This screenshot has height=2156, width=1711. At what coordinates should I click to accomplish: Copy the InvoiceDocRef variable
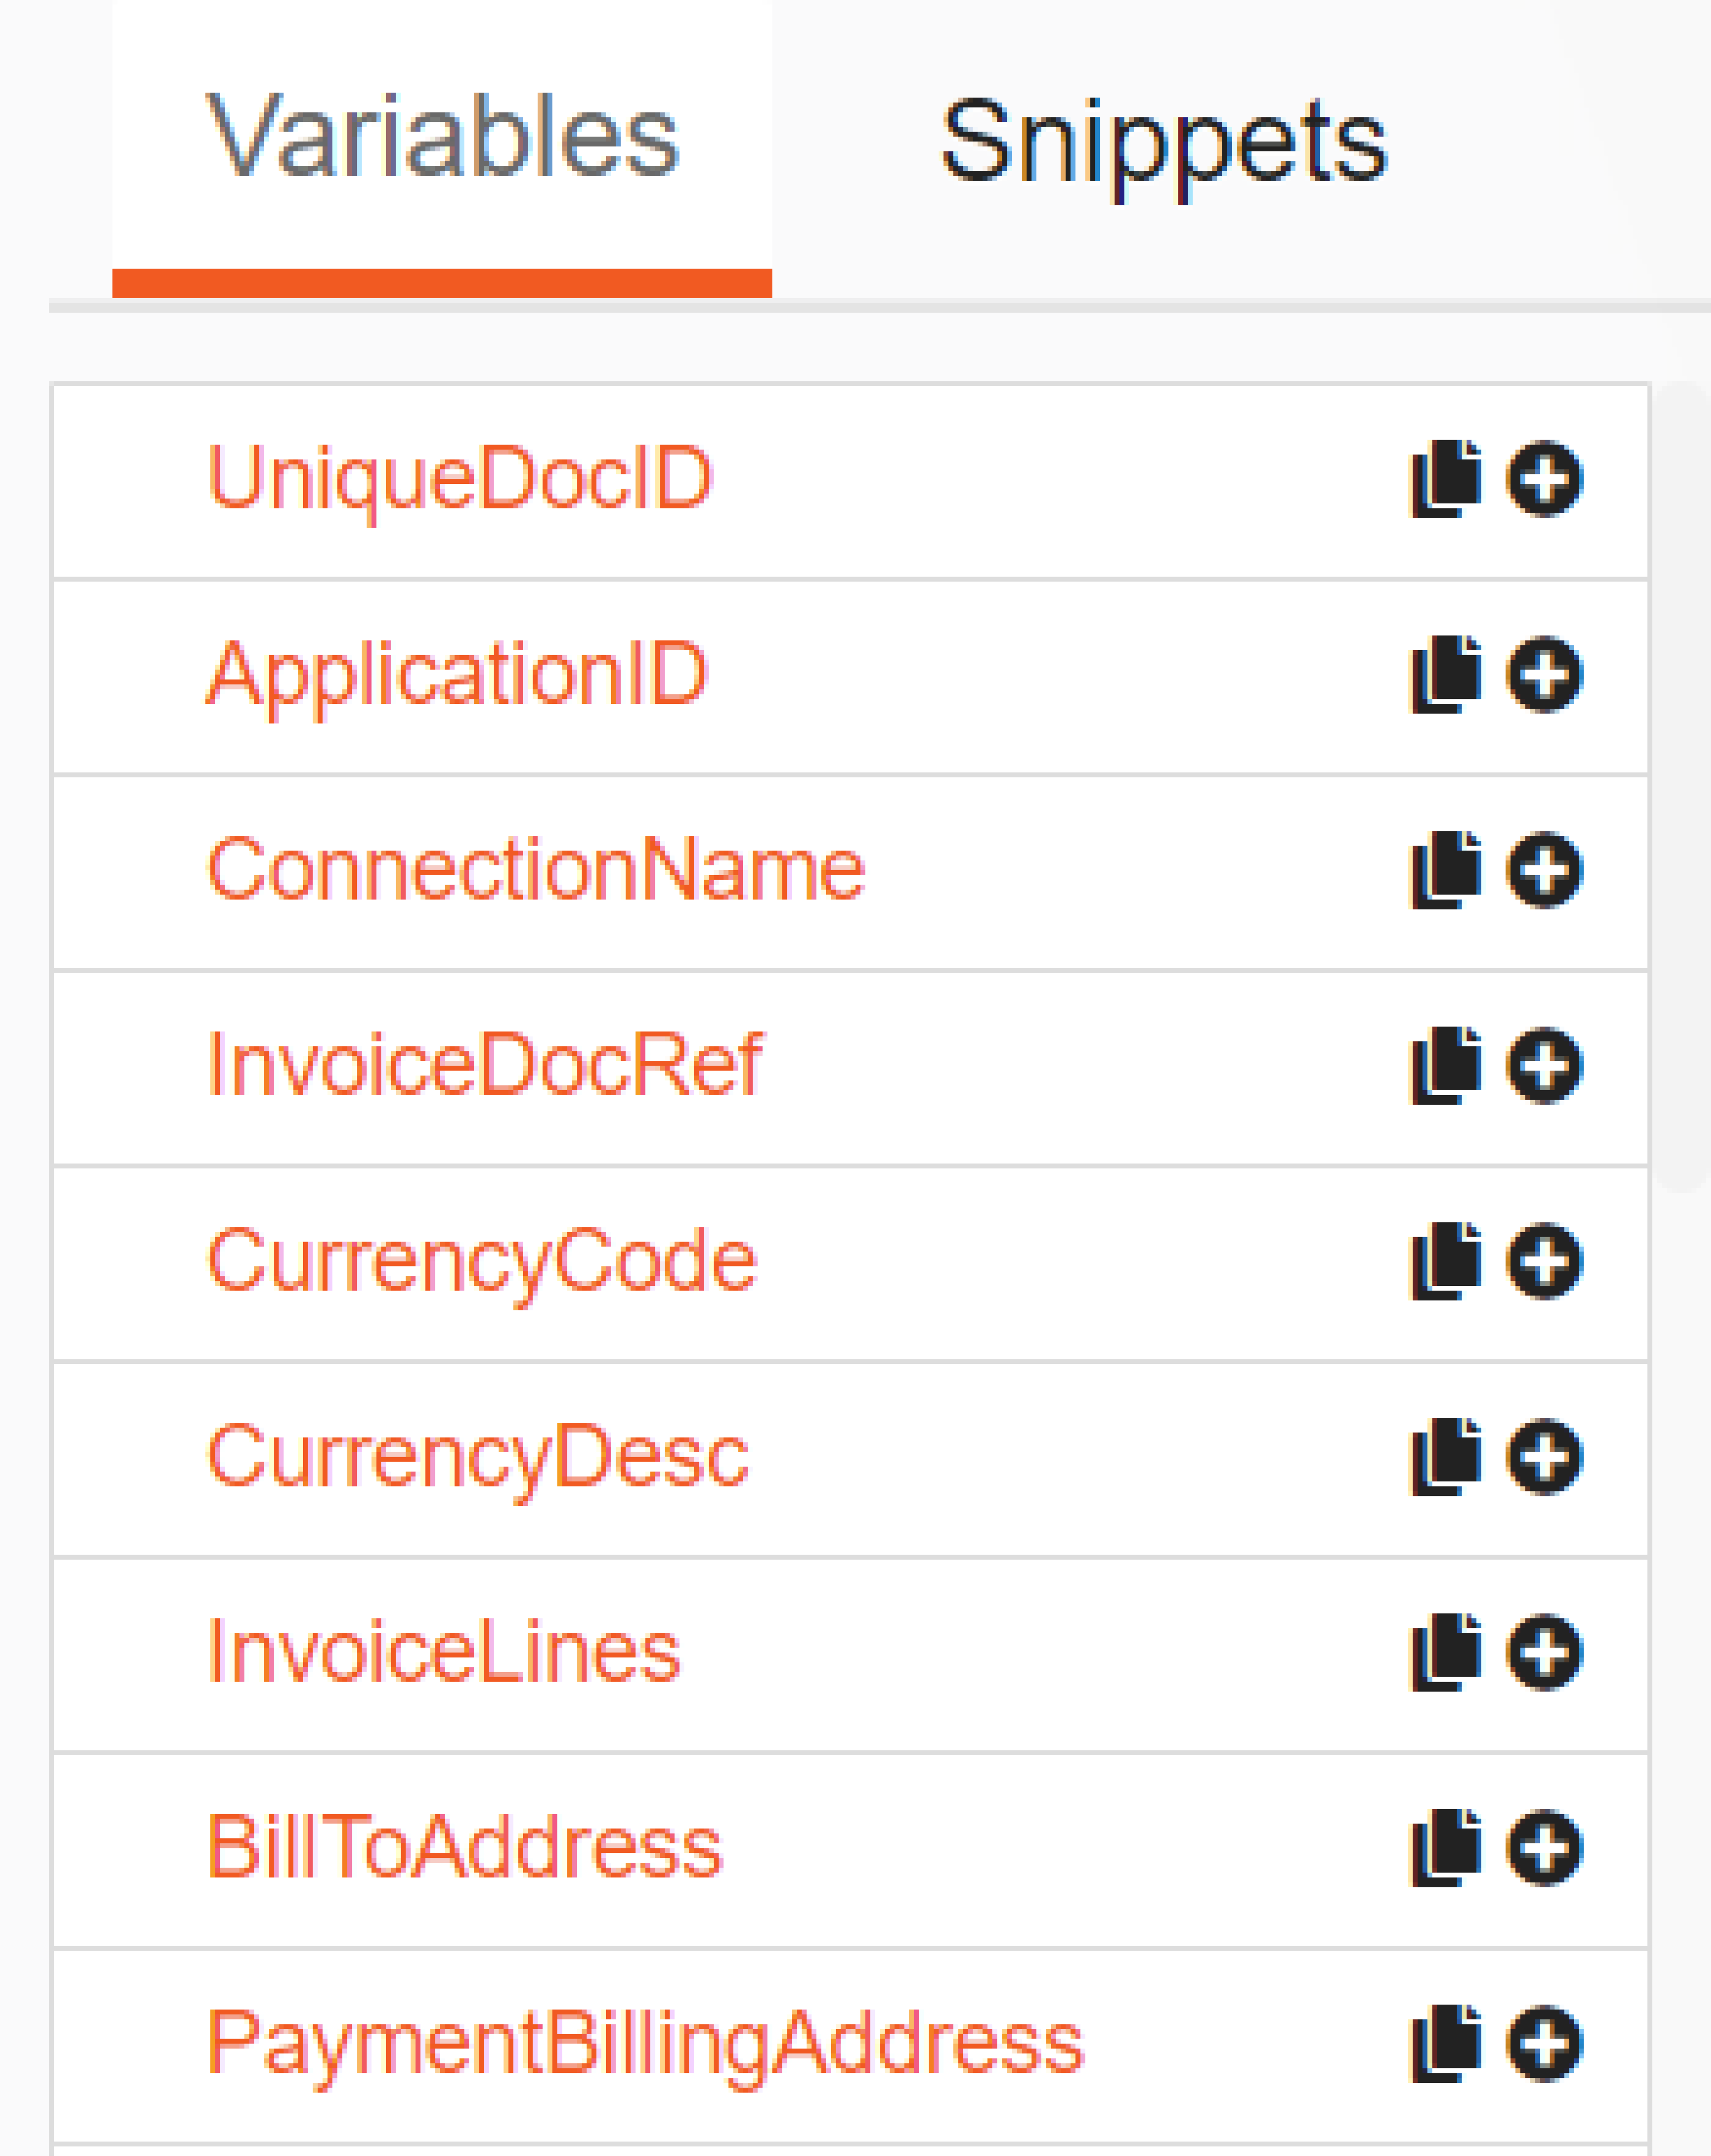(x=1445, y=1066)
